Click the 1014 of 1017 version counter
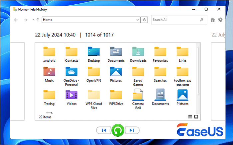 (99, 35)
